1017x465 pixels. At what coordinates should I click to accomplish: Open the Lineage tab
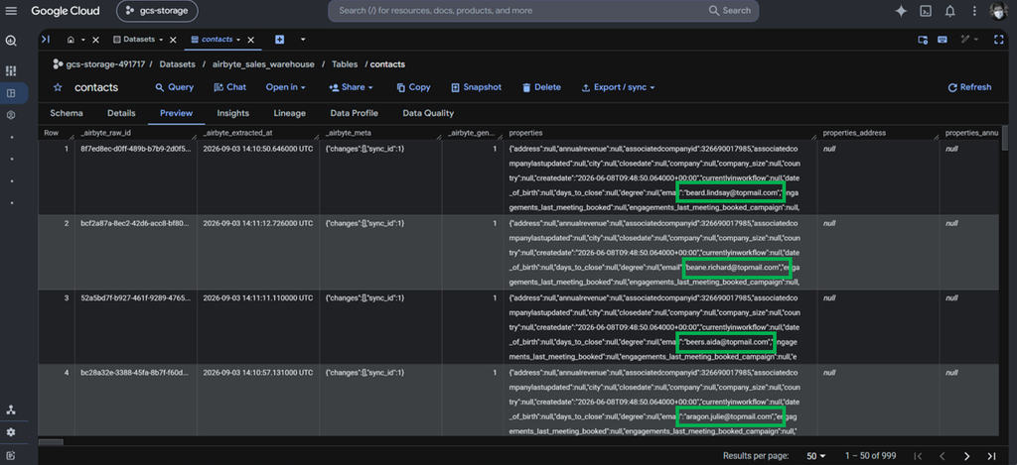click(x=289, y=113)
